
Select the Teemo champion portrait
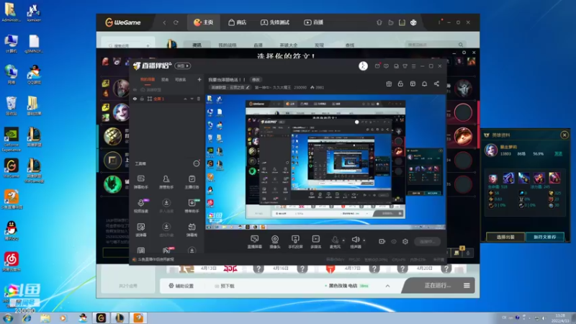[463, 136]
